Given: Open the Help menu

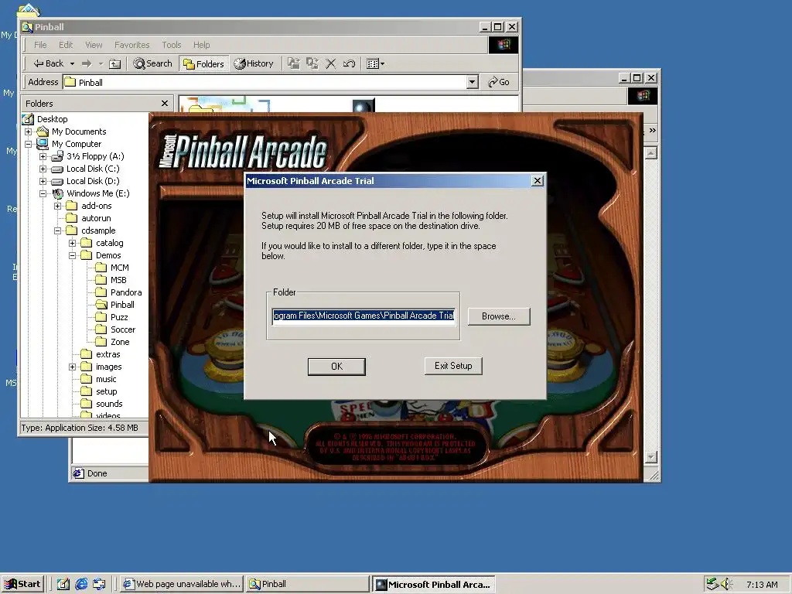Looking at the screenshot, I should (x=201, y=45).
